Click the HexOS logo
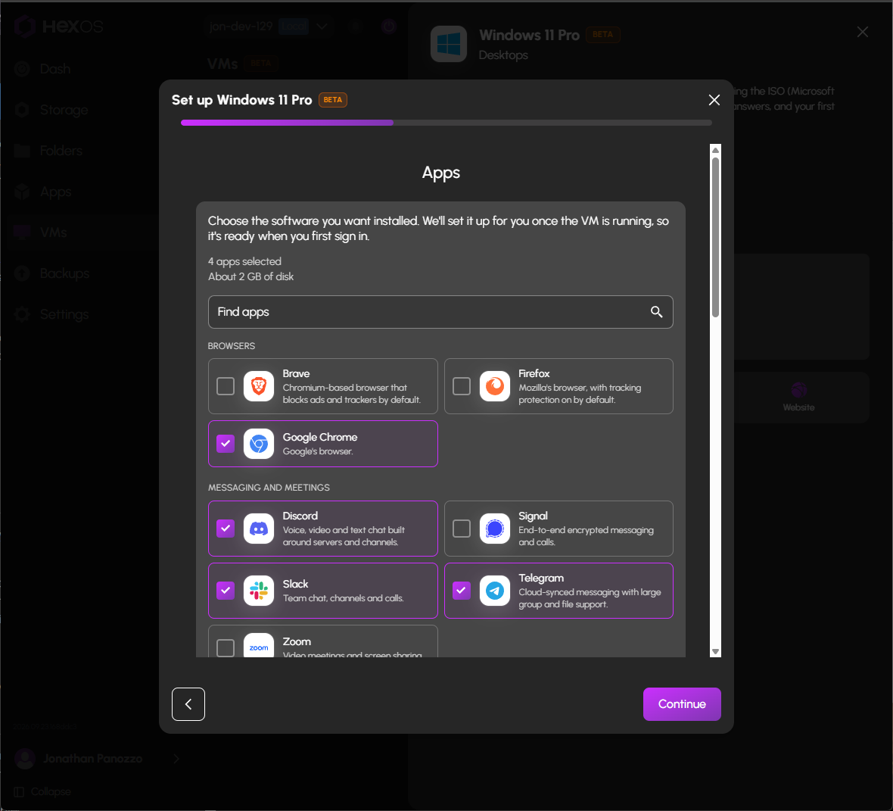 click(x=59, y=27)
